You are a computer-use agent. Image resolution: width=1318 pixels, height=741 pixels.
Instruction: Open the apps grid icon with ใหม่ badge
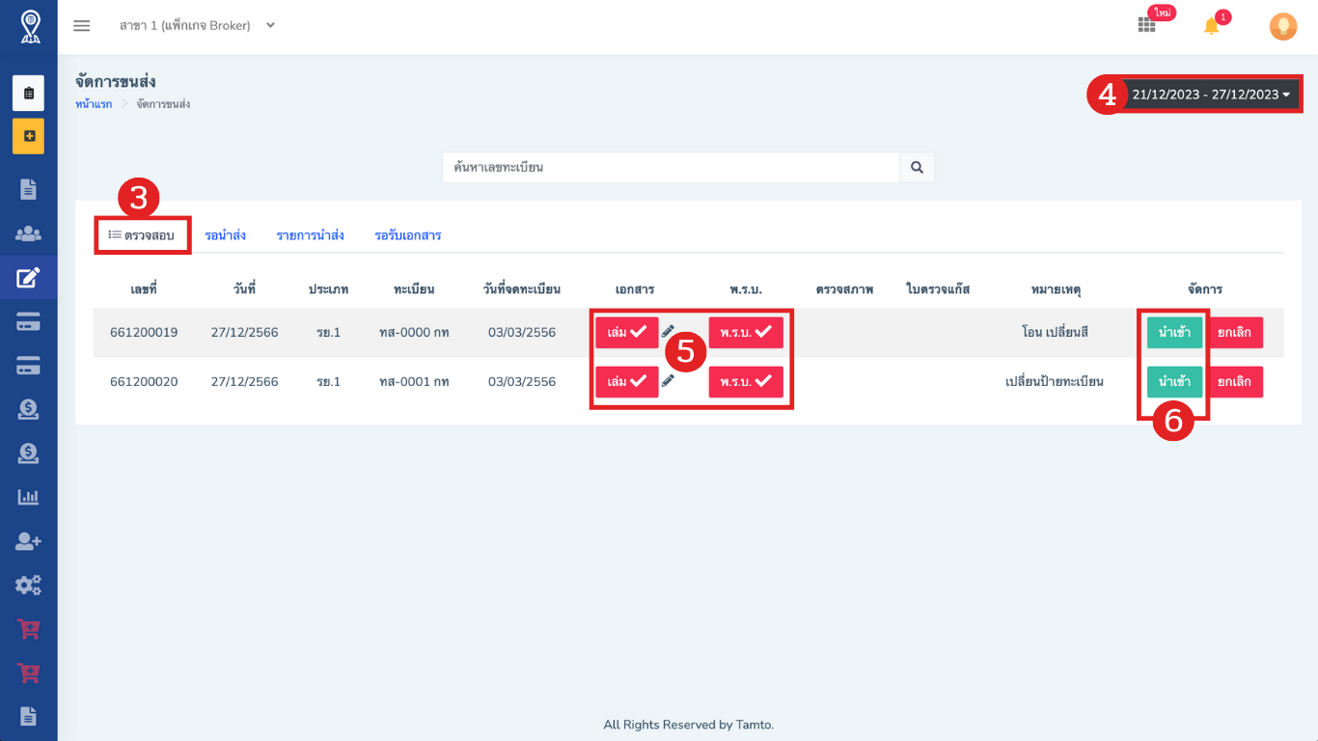pyautogui.click(x=1146, y=26)
